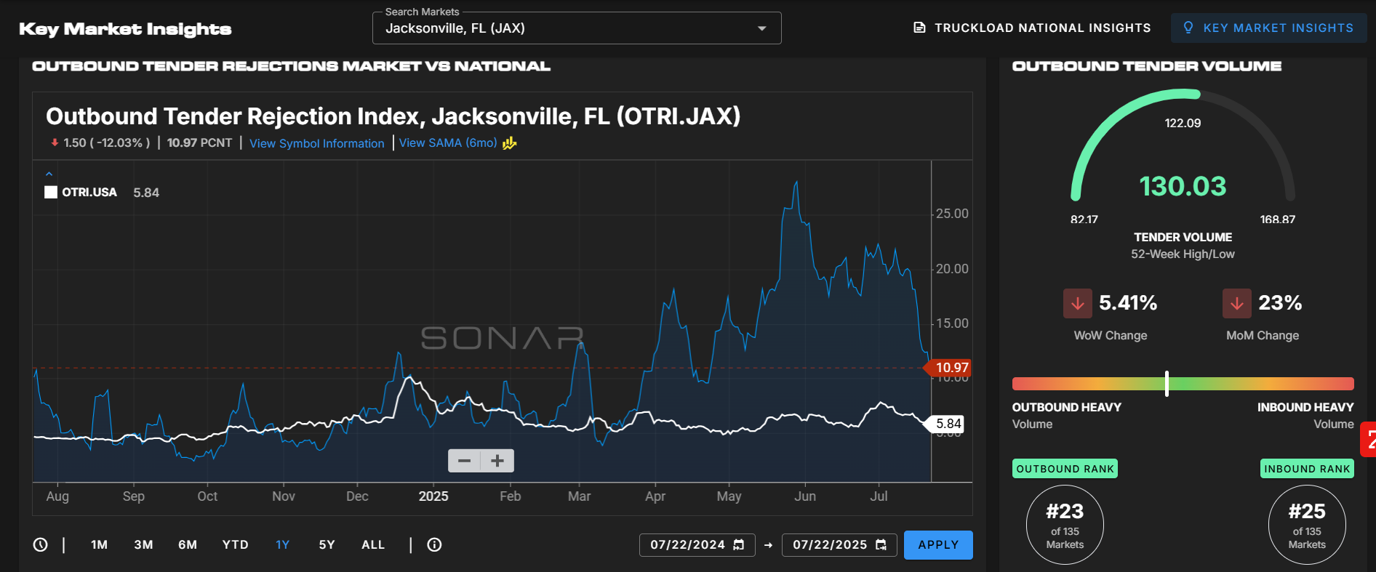Click the 5.41% WoW value
1376x572 pixels.
pyautogui.click(x=1128, y=302)
